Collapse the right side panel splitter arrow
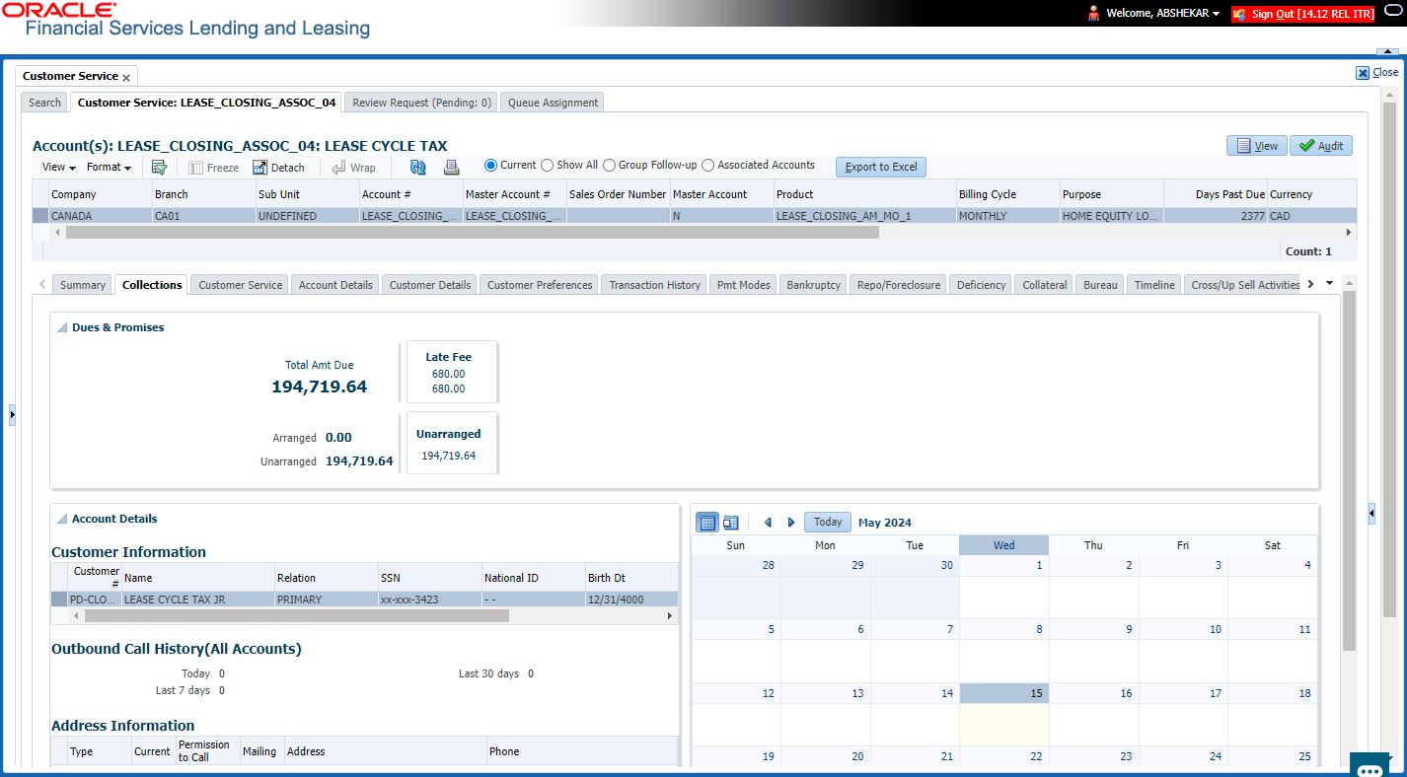 [1371, 513]
